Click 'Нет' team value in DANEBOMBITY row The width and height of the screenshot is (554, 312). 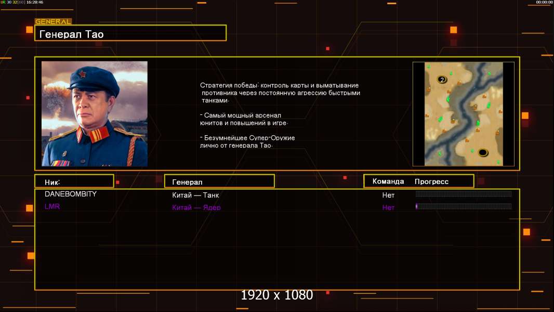pyautogui.click(x=388, y=195)
